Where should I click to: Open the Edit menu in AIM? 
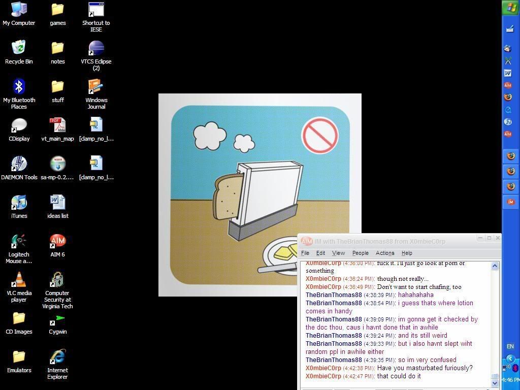(x=320, y=253)
